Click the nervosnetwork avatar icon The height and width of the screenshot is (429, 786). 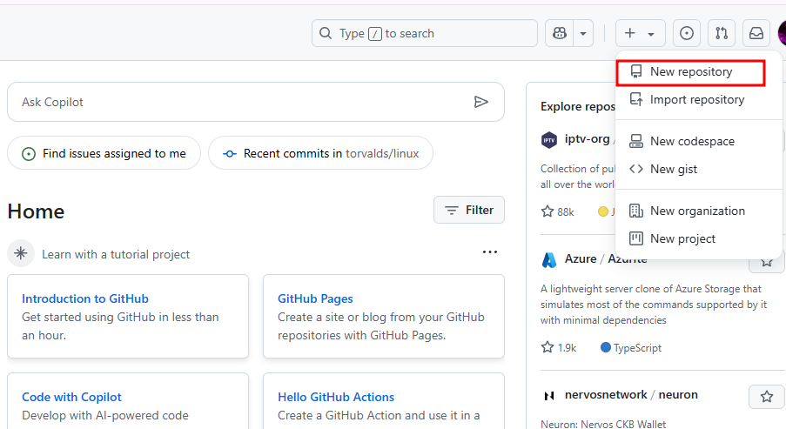549,396
